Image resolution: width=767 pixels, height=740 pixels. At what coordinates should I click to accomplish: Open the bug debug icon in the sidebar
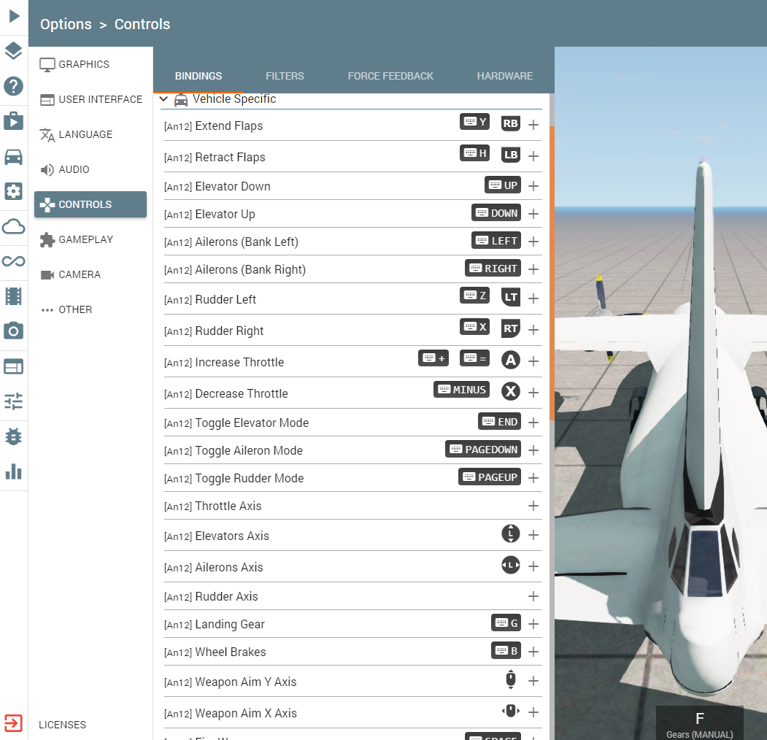point(14,436)
